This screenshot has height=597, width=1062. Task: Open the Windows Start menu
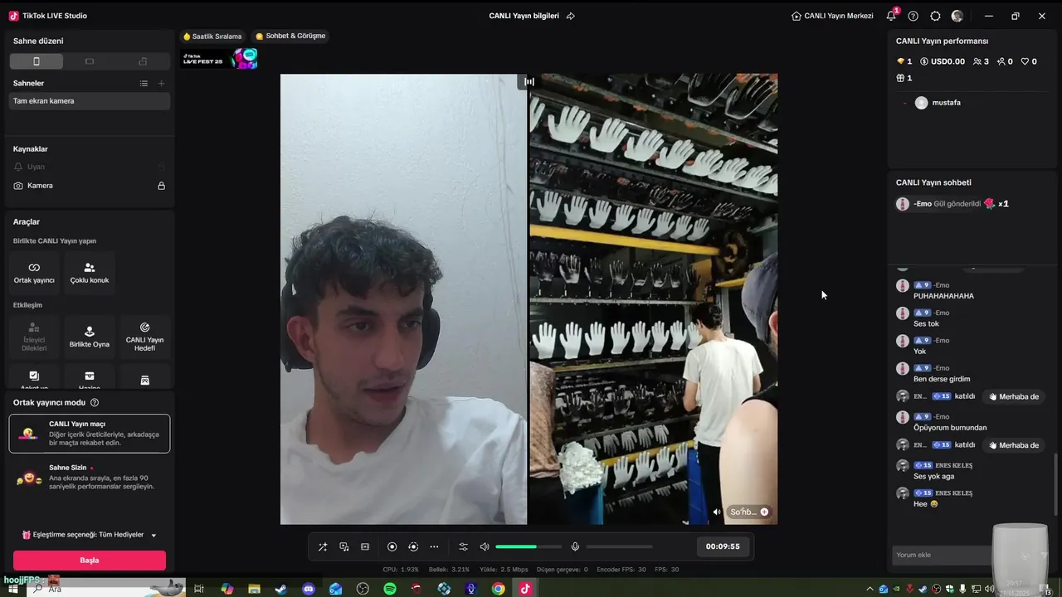pyautogui.click(x=12, y=589)
